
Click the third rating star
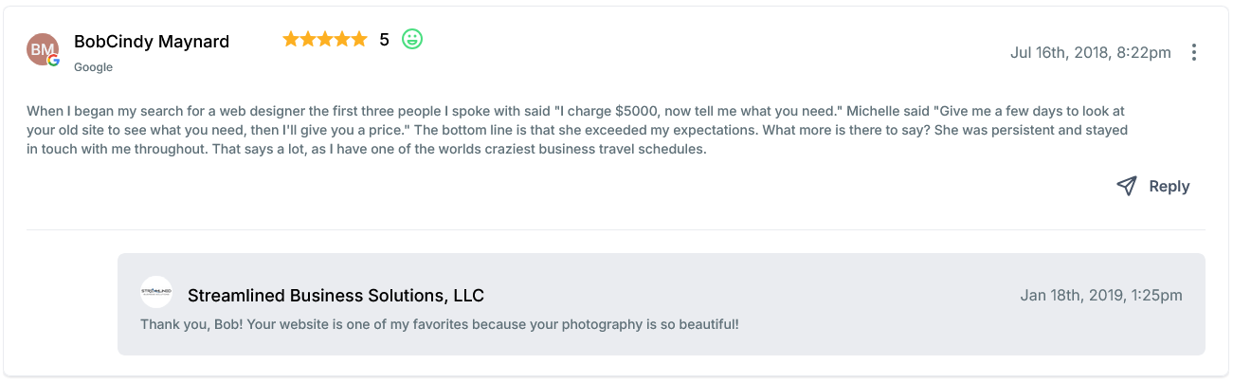click(324, 40)
